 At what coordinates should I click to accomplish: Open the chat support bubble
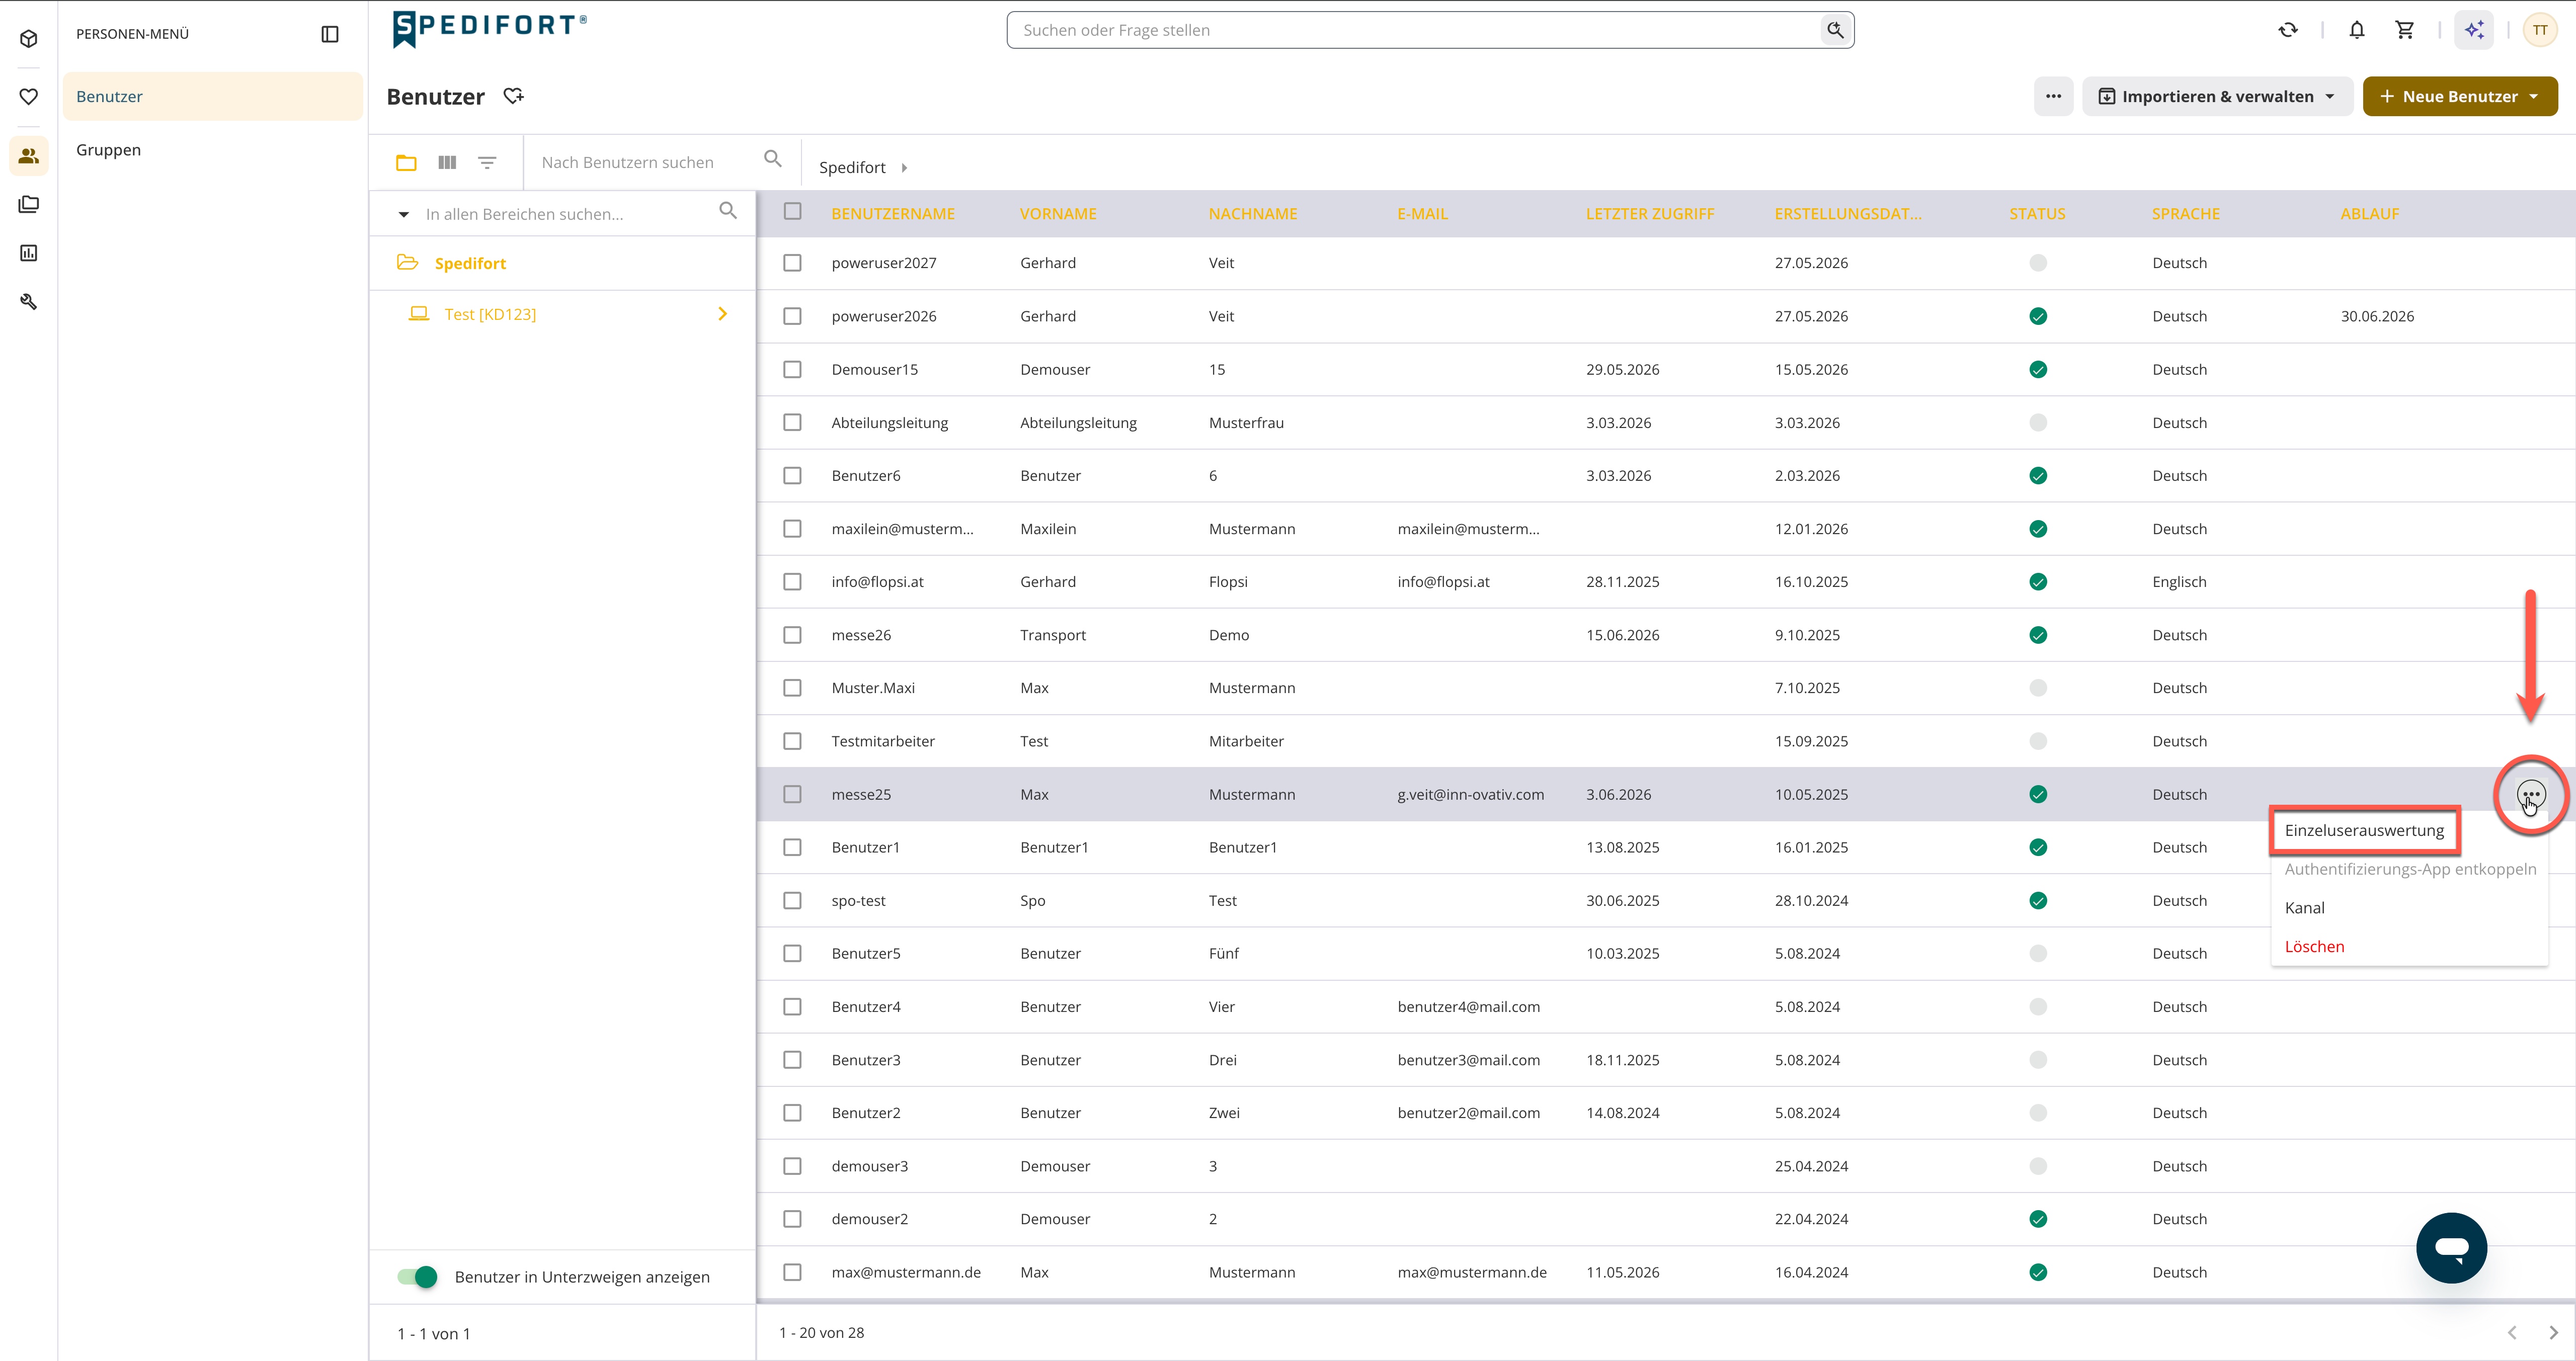click(2451, 1247)
